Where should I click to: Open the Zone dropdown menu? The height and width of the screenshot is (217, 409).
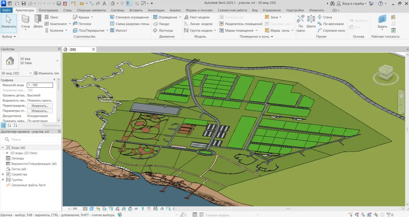tap(280, 17)
